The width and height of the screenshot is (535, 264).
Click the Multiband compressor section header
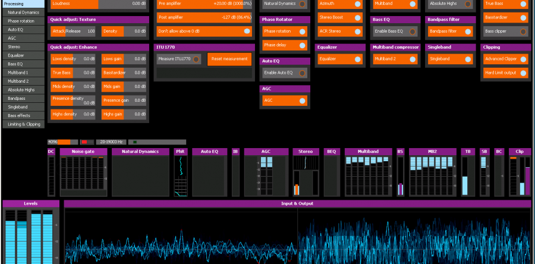(x=395, y=47)
